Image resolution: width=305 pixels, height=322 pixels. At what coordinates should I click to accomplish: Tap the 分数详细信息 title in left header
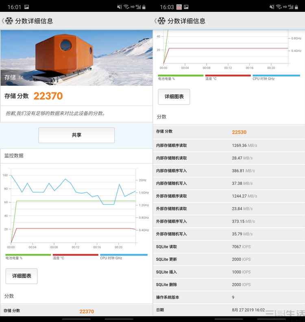(x=34, y=21)
